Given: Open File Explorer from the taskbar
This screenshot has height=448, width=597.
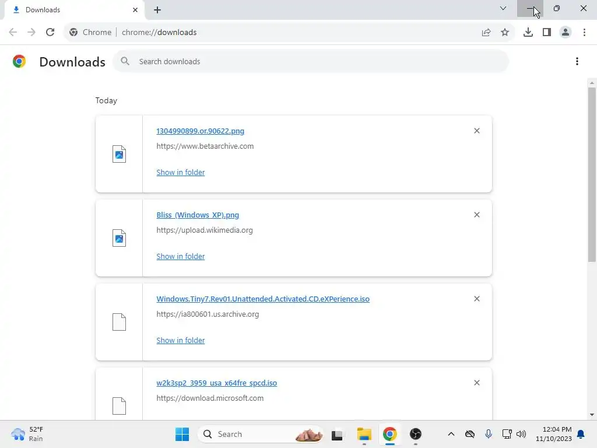Looking at the screenshot, I should point(364,434).
